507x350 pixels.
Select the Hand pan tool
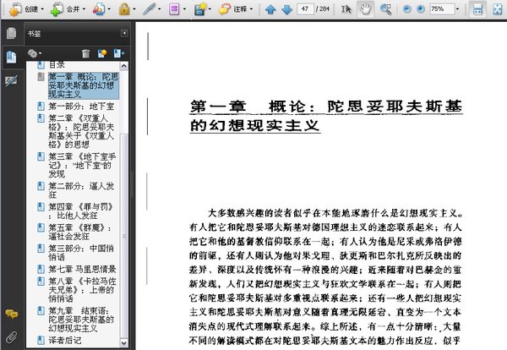pyautogui.click(x=365, y=9)
